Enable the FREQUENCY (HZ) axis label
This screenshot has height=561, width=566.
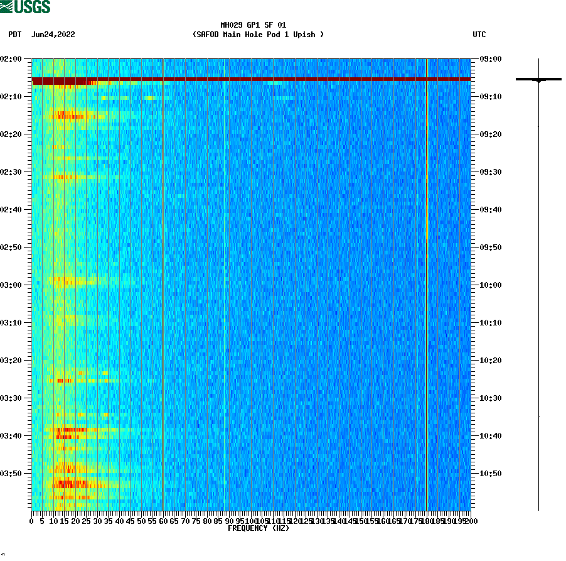(x=258, y=528)
